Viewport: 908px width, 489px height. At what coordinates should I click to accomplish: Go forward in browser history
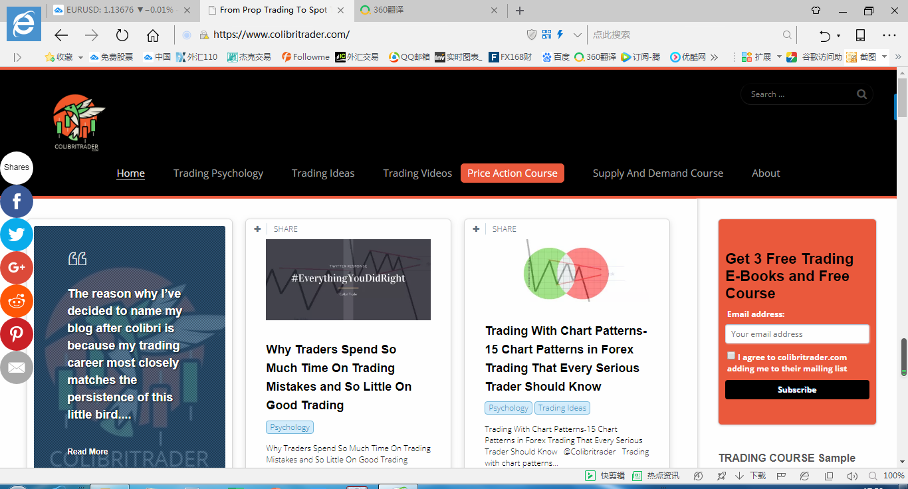tap(92, 35)
